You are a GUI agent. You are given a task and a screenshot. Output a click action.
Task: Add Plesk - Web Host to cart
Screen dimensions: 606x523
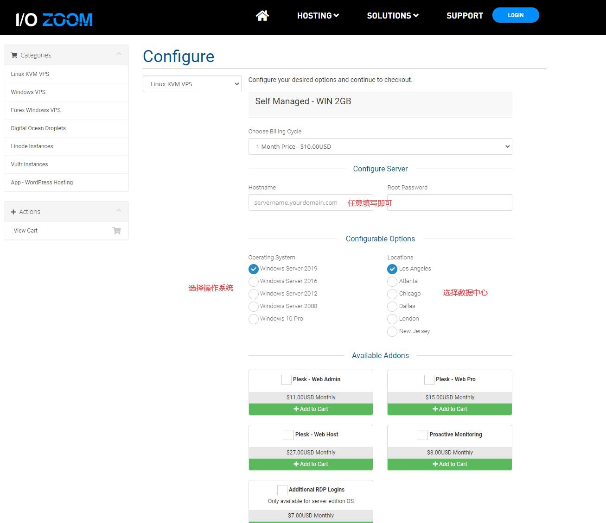pos(311,464)
